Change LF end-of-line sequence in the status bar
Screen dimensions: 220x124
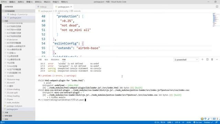click(x=183, y=123)
